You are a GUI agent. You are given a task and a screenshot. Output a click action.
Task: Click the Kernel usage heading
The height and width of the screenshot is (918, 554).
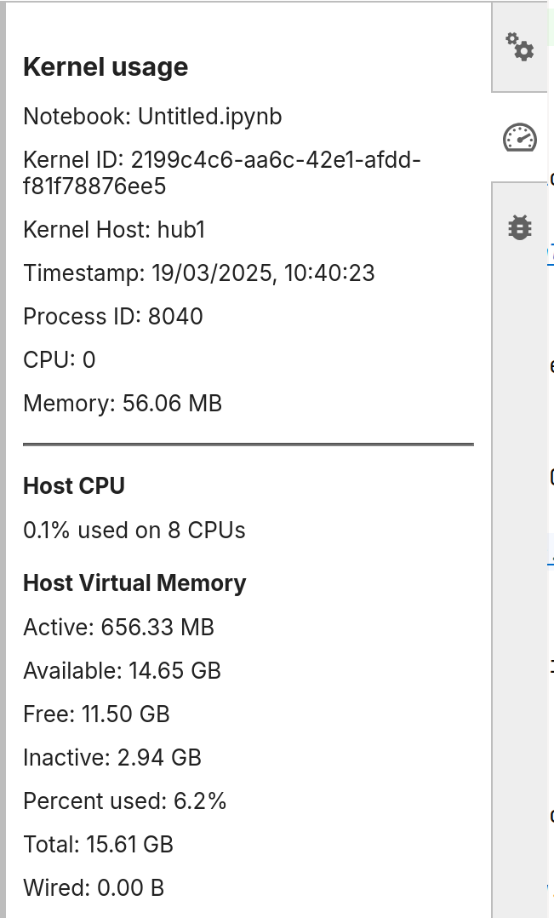coord(106,66)
